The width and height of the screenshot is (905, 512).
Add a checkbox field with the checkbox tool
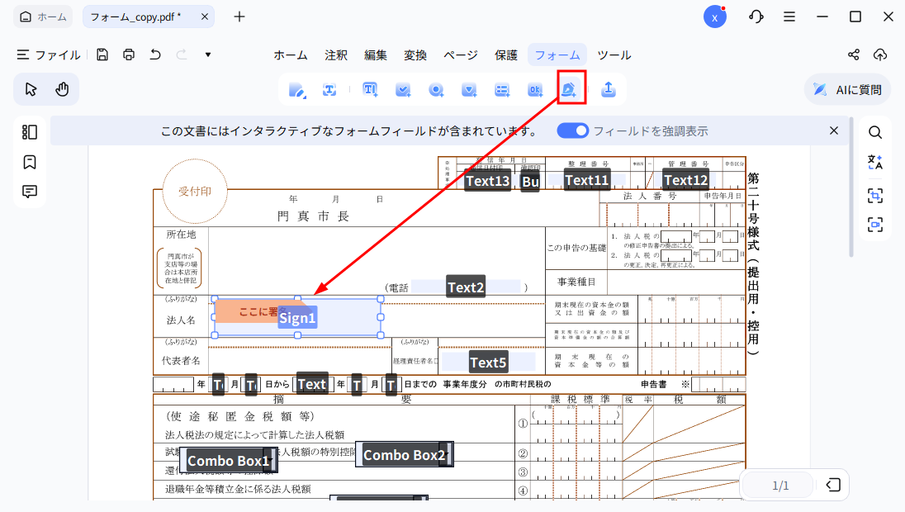pos(403,89)
